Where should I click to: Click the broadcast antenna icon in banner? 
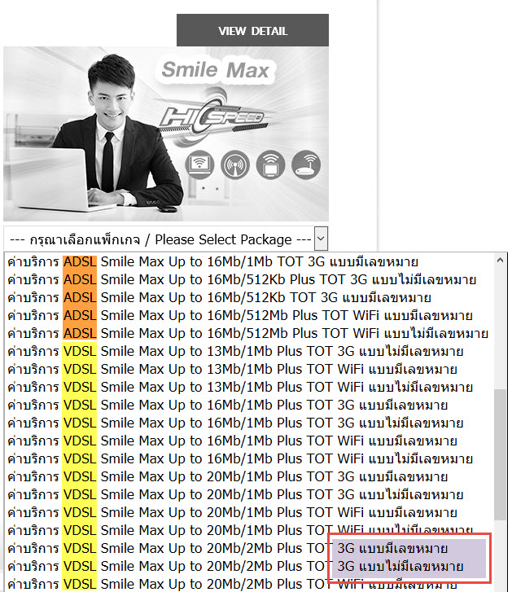(x=235, y=164)
